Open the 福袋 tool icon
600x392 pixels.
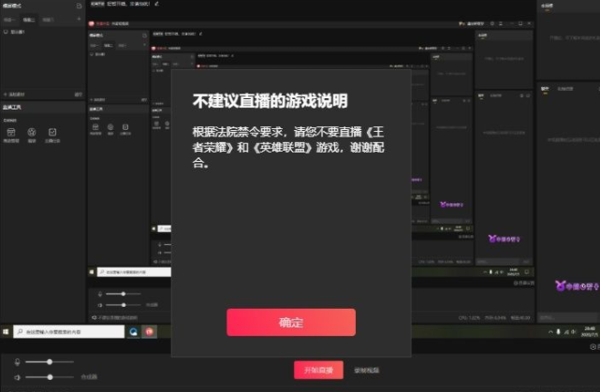(32, 132)
